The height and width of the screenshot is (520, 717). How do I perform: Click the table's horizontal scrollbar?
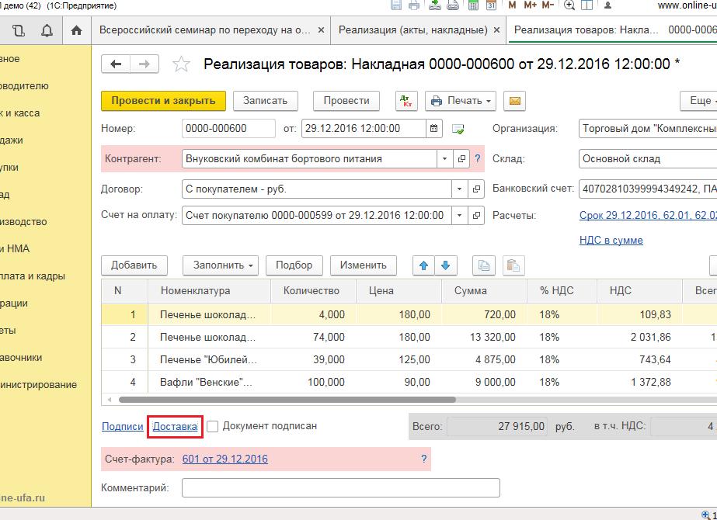coord(287,400)
